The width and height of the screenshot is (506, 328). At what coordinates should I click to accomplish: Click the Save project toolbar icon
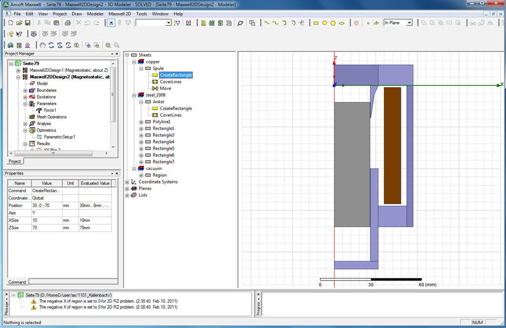28,23
